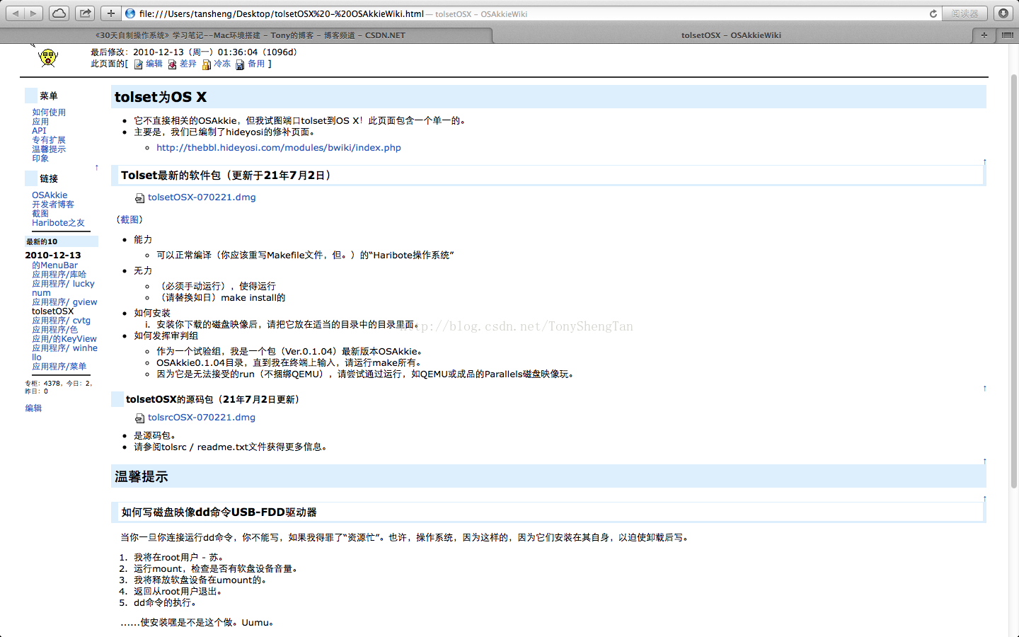
Task: Open the 应用/的KeyView recent link
Action: click(64, 339)
